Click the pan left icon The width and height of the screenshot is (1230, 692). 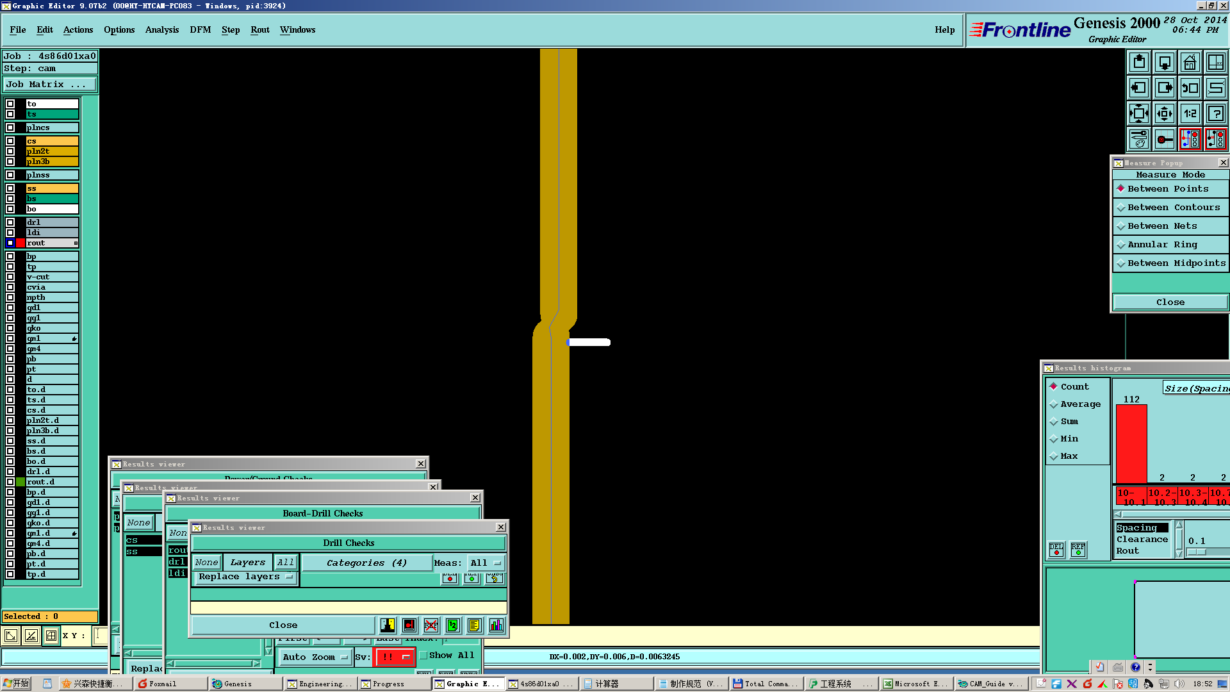tap(1138, 88)
